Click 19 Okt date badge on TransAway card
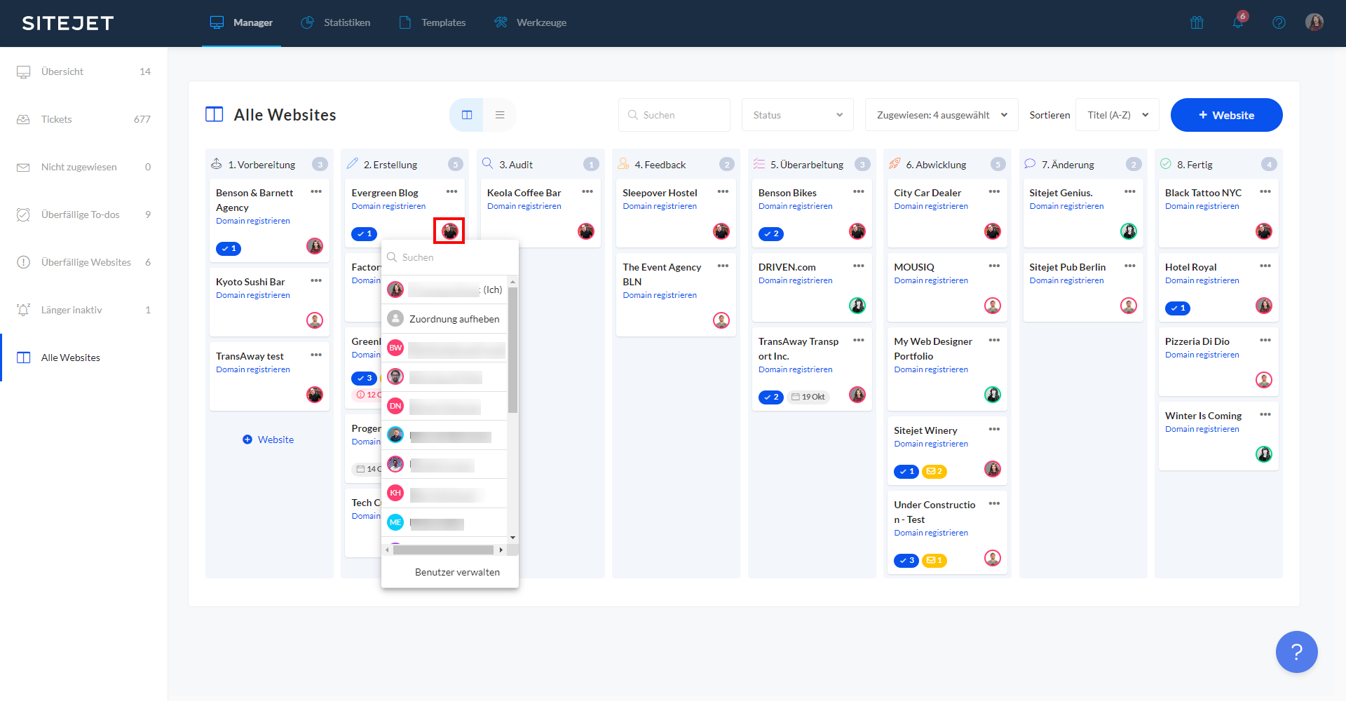The width and height of the screenshot is (1346, 701). [808, 397]
